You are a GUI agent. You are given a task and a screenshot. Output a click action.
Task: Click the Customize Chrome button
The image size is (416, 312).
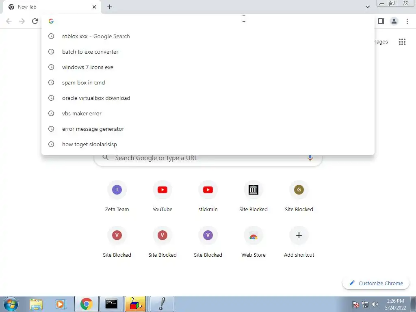pyautogui.click(x=376, y=283)
